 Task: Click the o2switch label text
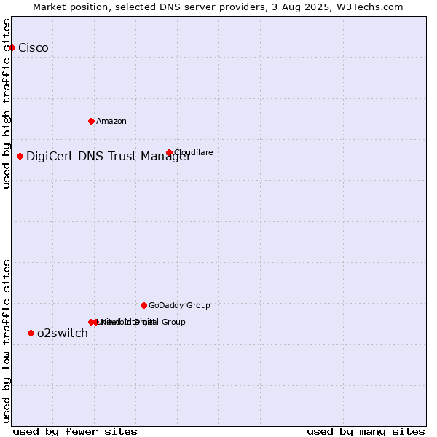[x=63, y=334]
